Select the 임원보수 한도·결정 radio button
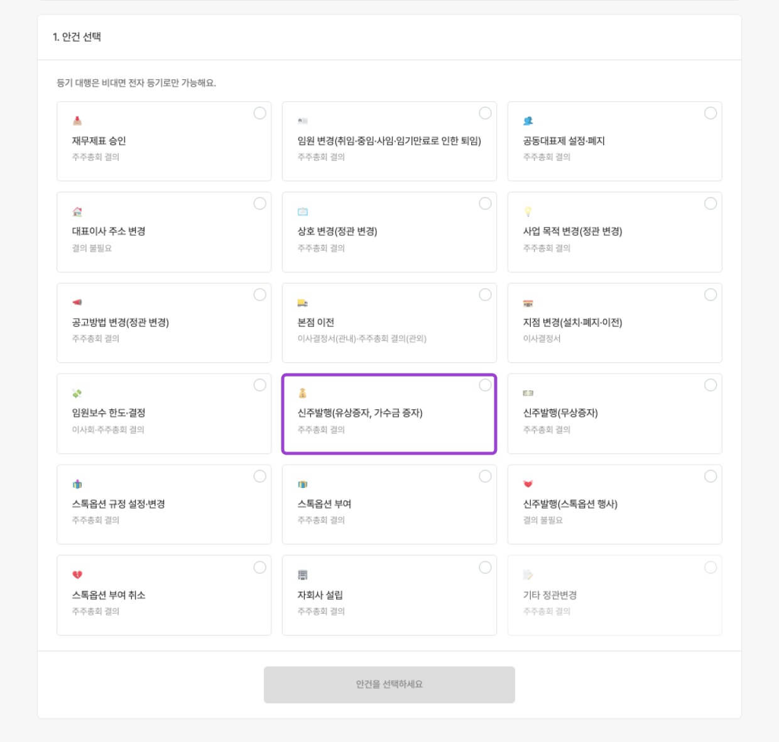 click(x=259, y=385)
